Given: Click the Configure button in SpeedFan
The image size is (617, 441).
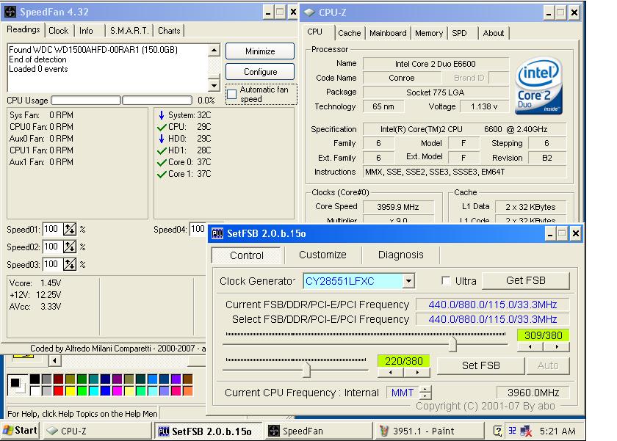Looking at the screenshot, I should (x=260, y=71).
